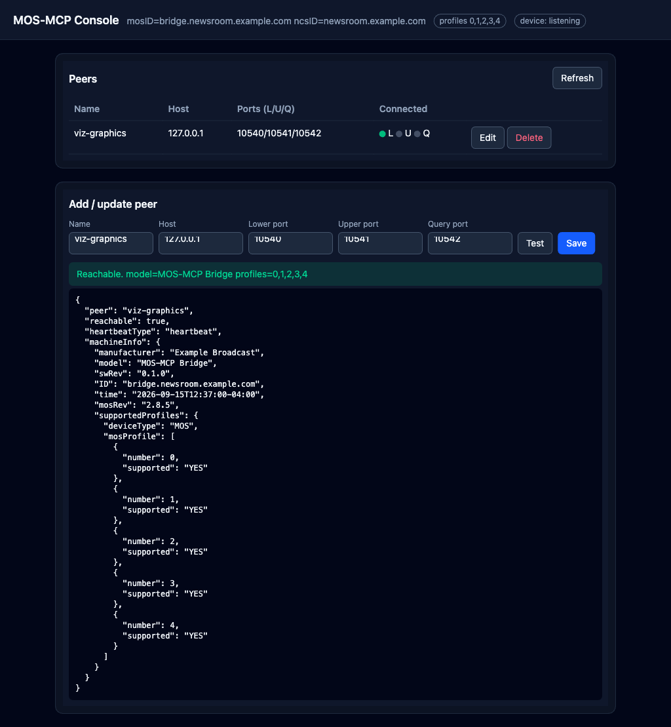The width and height of the screenshot is (671, 727).
Task: Click the '"swRev": "0.1.0"' JSON line
Action: click(x=134, y=374)
